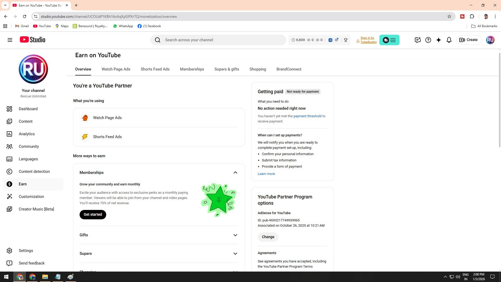Open Content detection in sidebar
Viewport: 501px width, 282px height.
34,172
